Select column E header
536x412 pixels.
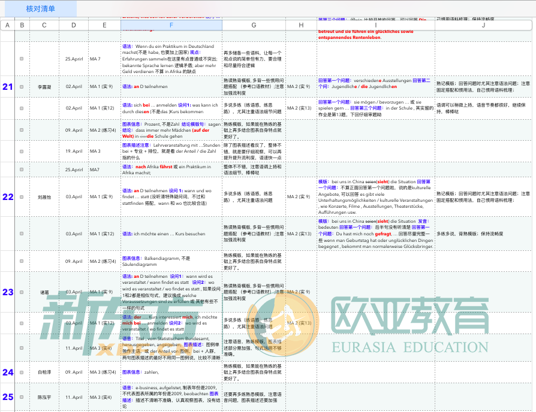click(104, 25)
